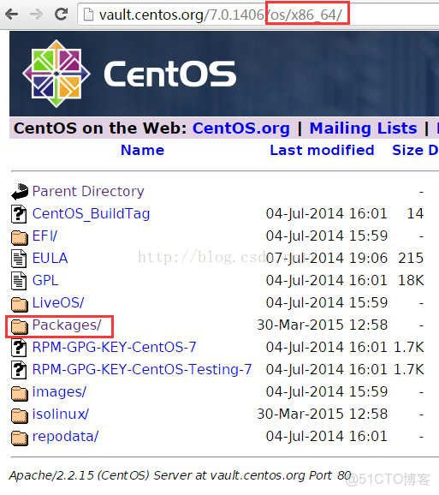
Task: Open the CentOS.org link
Action: pos(241,128)
